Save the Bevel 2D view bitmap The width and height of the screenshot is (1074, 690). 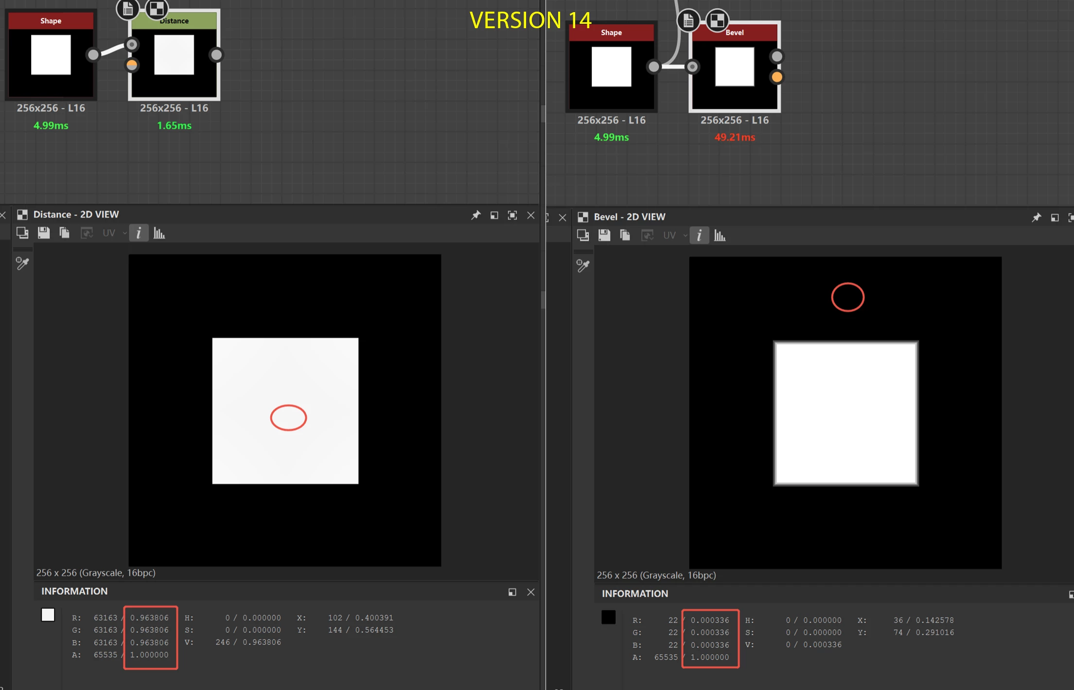click(604, 236)
